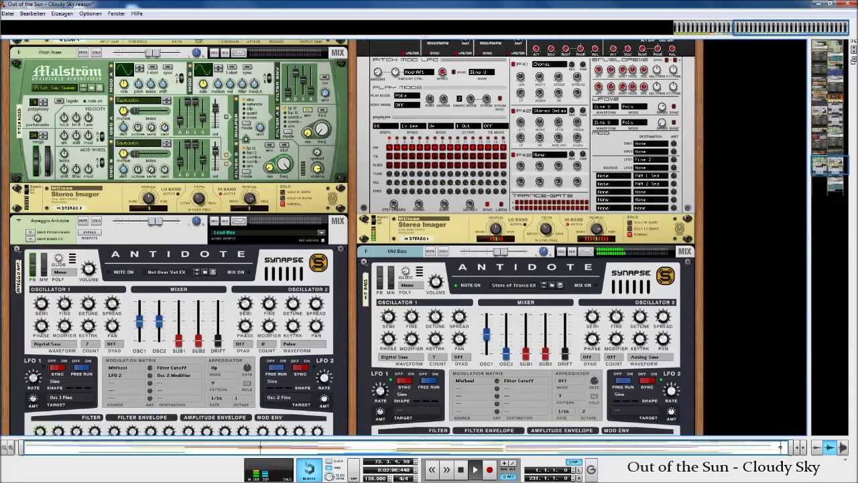Viewport: 858px width, 483px height.
Task: Click the Volume knob on left Antidote
Action: [x=88, y=269]
